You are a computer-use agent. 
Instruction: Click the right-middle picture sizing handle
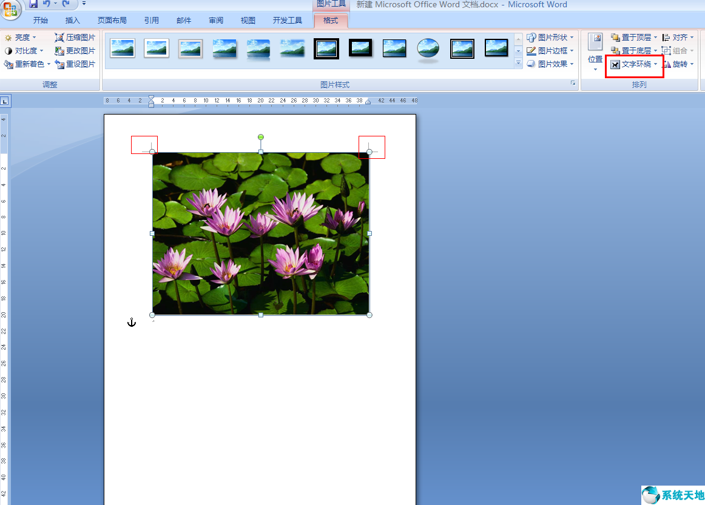click(x=369, y=233)
